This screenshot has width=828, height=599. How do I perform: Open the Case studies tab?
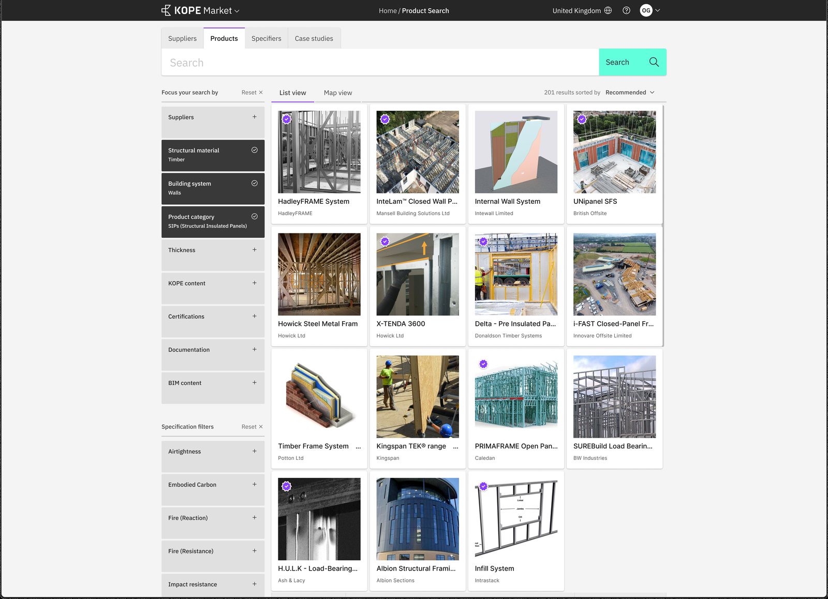[314, 38]
